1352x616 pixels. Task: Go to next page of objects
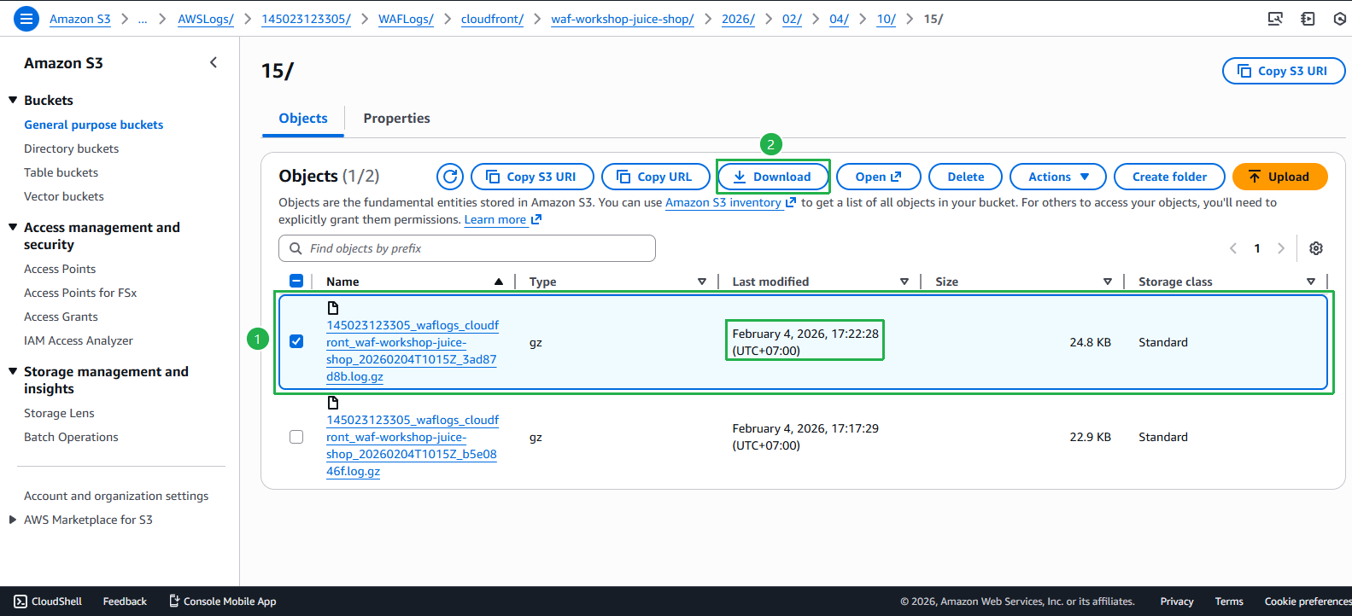click(x=1280, y=248)
